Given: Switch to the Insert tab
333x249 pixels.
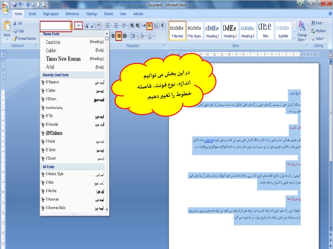Looking at the screenshot, I should click(x=32, y=14).
